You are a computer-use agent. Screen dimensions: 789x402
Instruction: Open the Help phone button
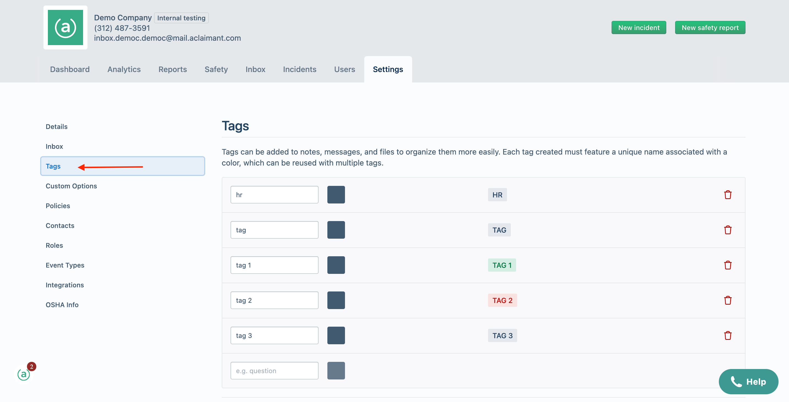click(x=748, y=381)
